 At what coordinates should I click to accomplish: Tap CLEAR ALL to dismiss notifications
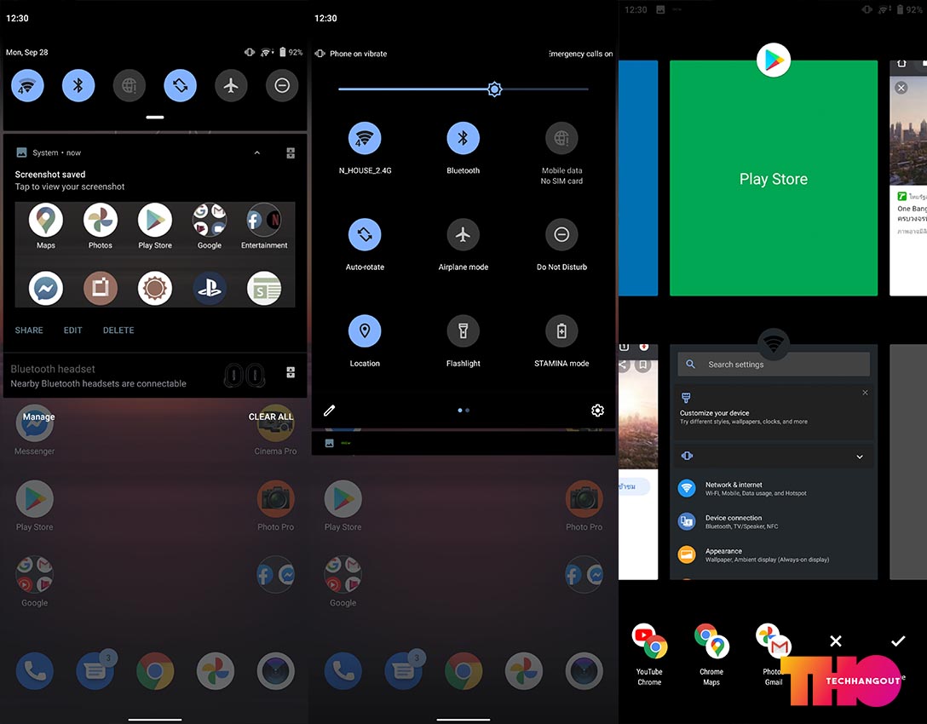[x=271, y=417]
